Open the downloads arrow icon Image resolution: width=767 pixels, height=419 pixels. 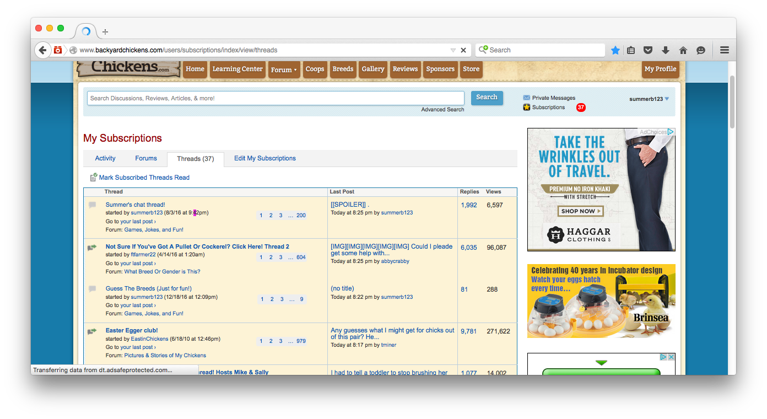coord(666,50)
